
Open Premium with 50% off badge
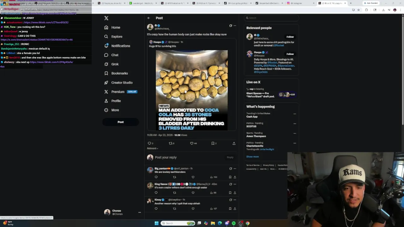click(120, 92)
